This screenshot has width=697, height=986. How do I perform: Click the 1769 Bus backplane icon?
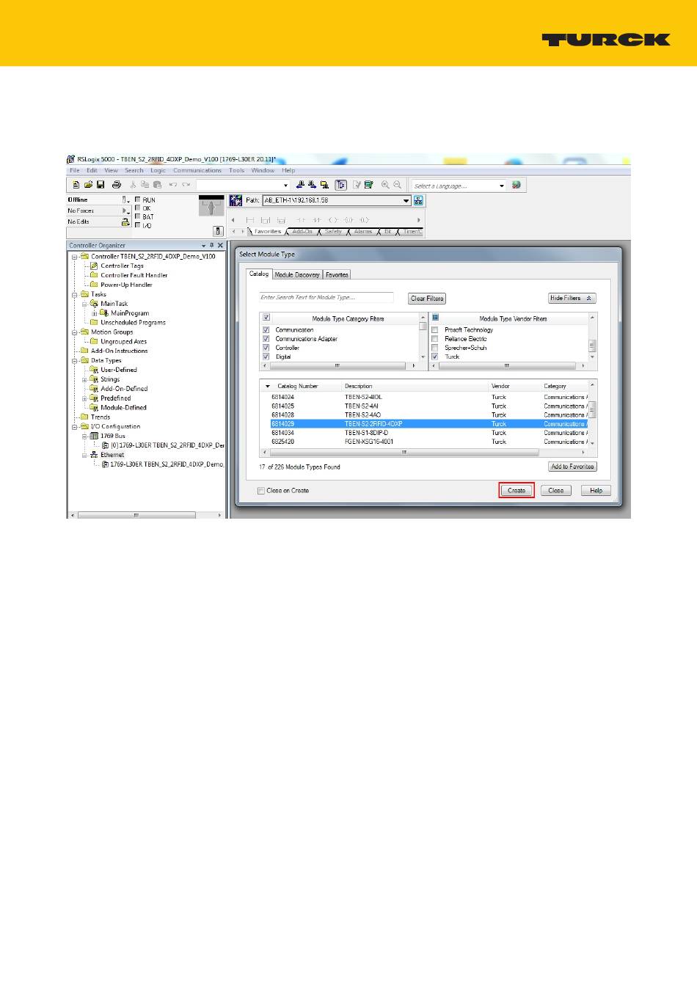tap(94, 436)
